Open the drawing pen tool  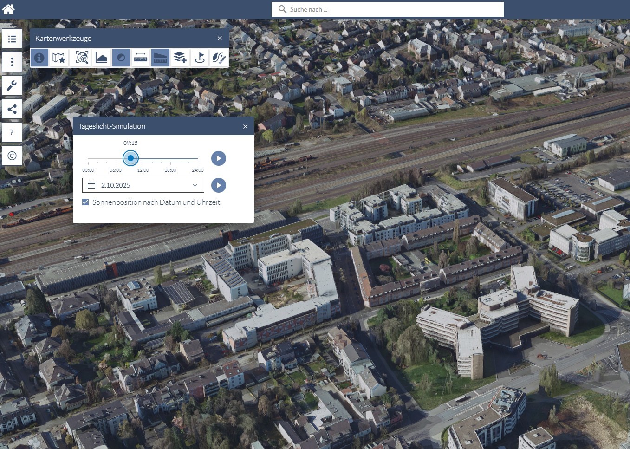click(219, 58)
